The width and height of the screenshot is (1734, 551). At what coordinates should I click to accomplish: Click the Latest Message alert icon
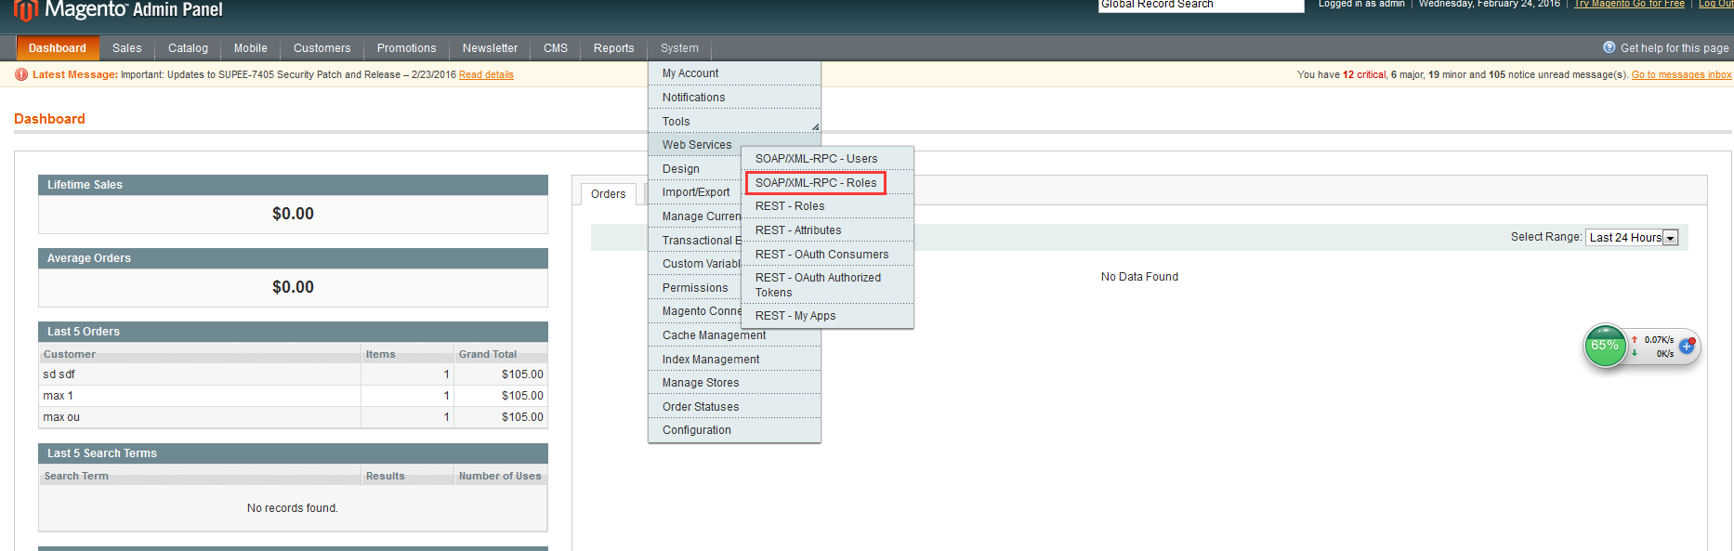pos(21,74)
